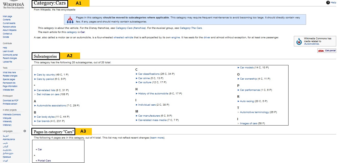Click the Help question mark icon
Image resolution: width=338 pixels, height=163 pixels.
coord(328,3)
